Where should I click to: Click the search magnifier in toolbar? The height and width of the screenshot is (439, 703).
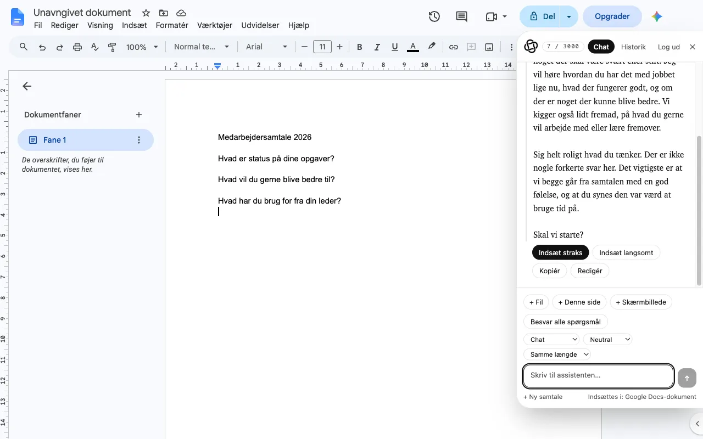pyautogui.click(x=24, y=47)
